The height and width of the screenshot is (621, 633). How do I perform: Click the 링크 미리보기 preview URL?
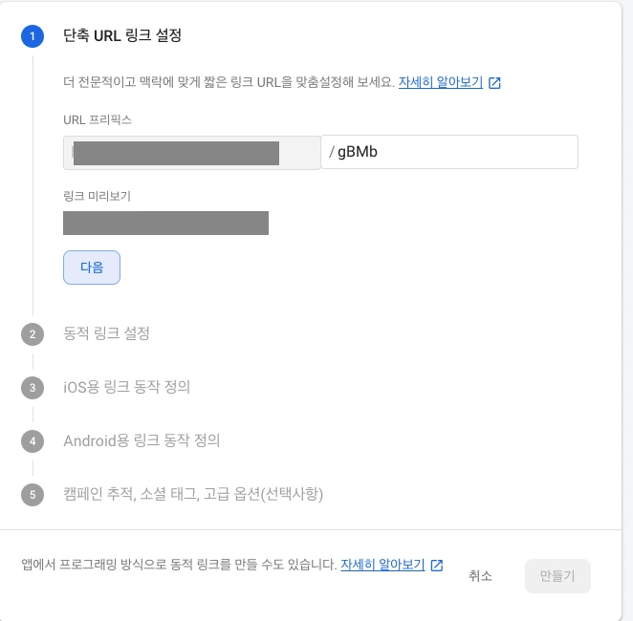(165, 223)
